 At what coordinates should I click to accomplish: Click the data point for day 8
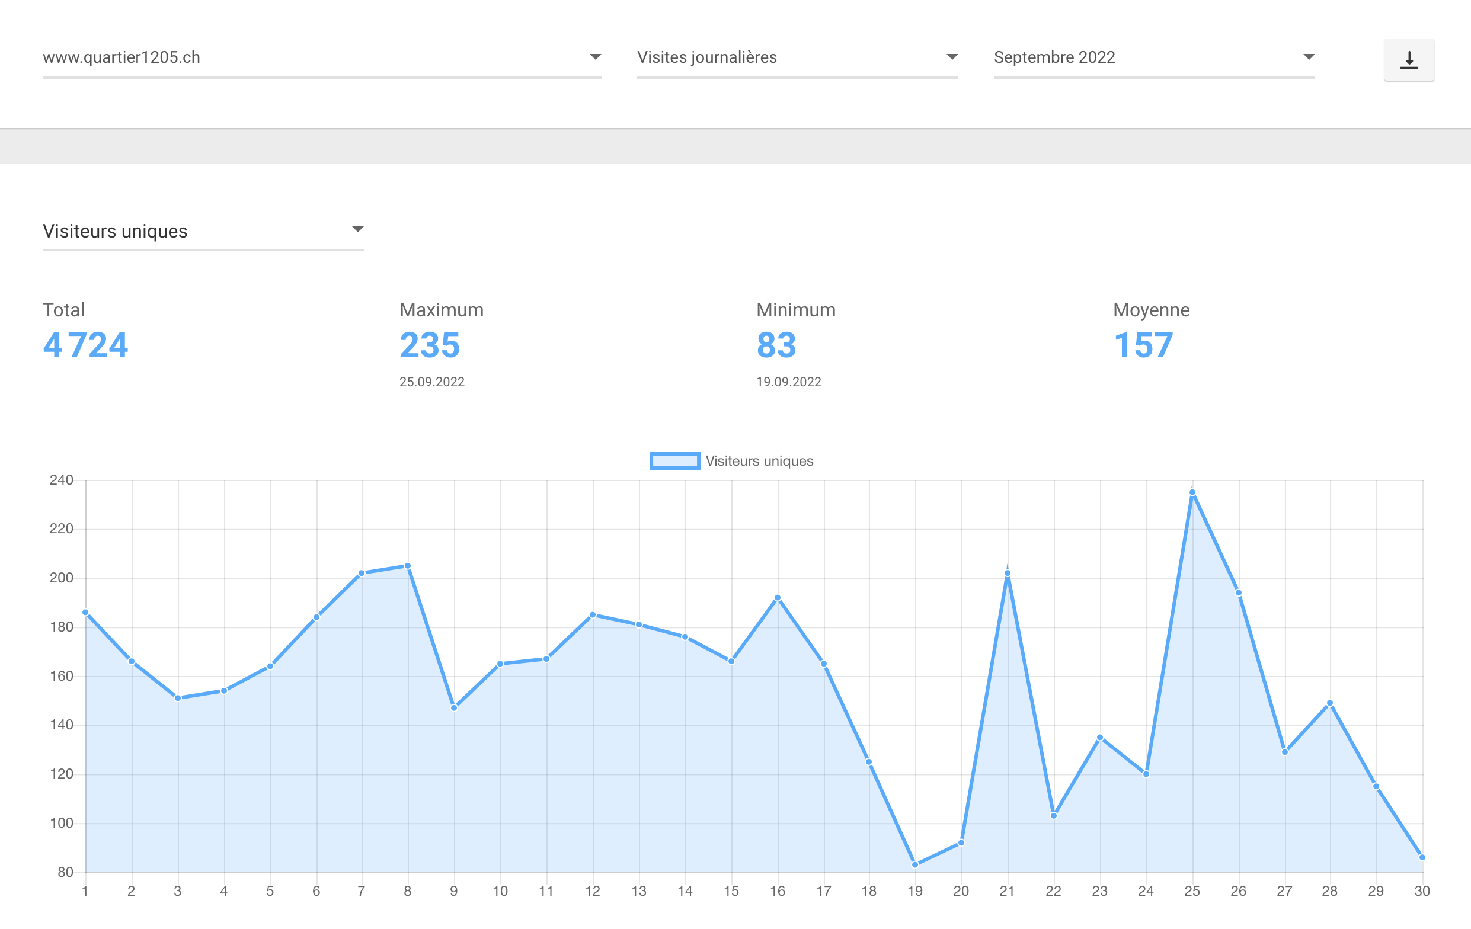coord(407,566)
